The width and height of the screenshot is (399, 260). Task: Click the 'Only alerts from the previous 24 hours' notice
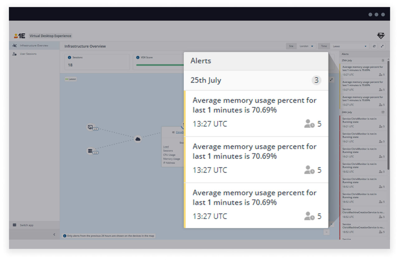(x=109, y=236)
